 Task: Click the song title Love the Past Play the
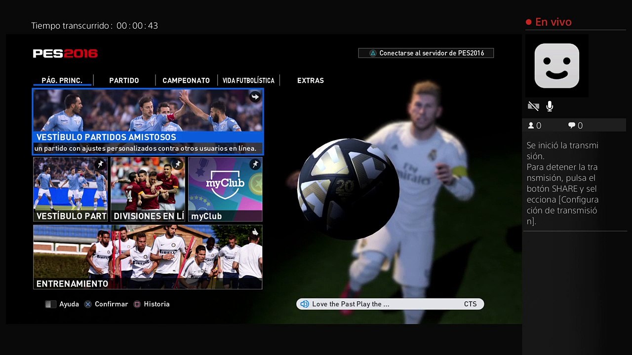351,304
